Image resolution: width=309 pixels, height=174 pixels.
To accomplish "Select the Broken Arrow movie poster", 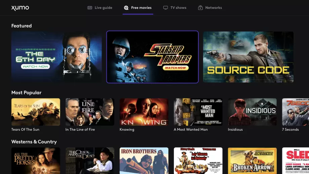I will (252, 161).
